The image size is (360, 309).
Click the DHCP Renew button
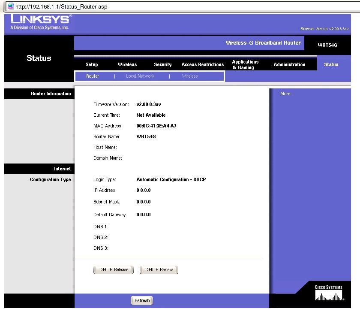pos(159,270)
